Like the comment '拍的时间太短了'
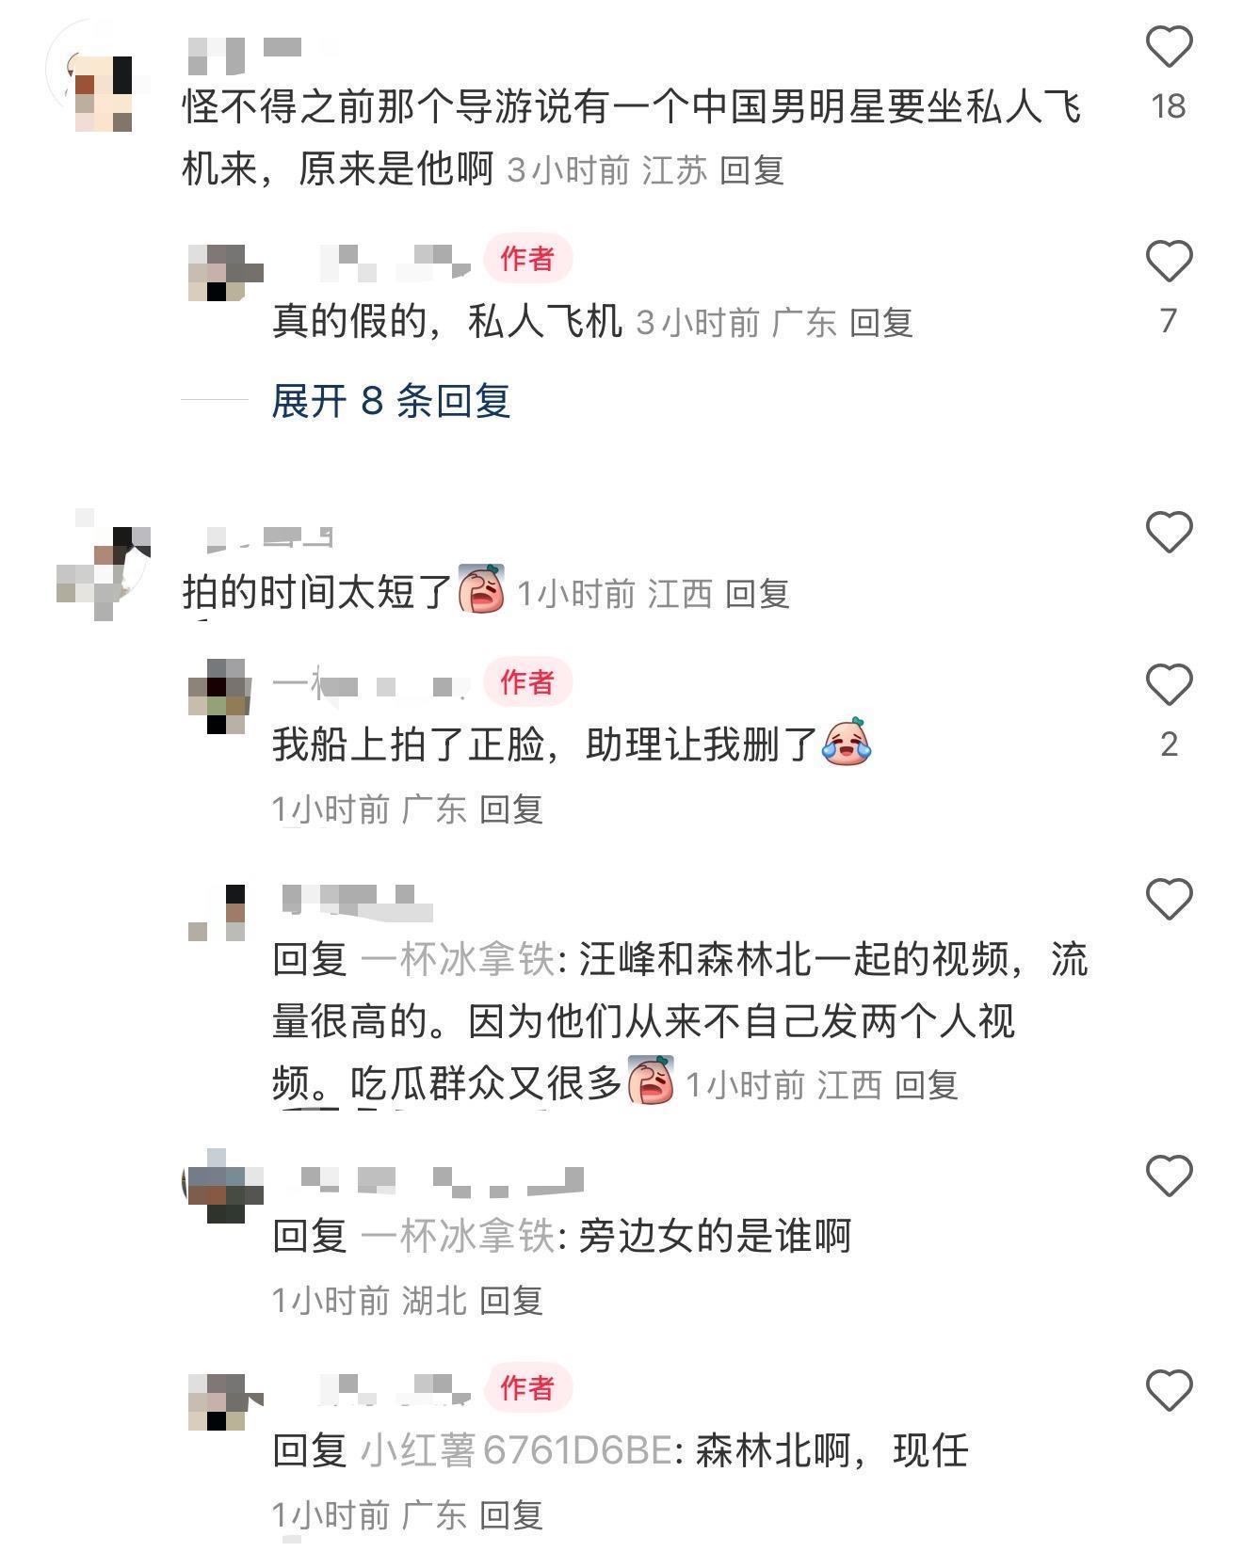Viewport: 1243px width, 1552px height. 1169,532
